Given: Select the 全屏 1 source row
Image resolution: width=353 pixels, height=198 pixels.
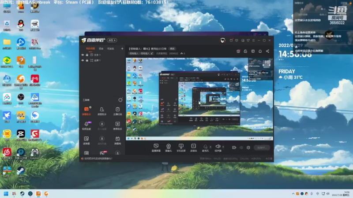Looking at the screenshot, I should tap(102, 60).
